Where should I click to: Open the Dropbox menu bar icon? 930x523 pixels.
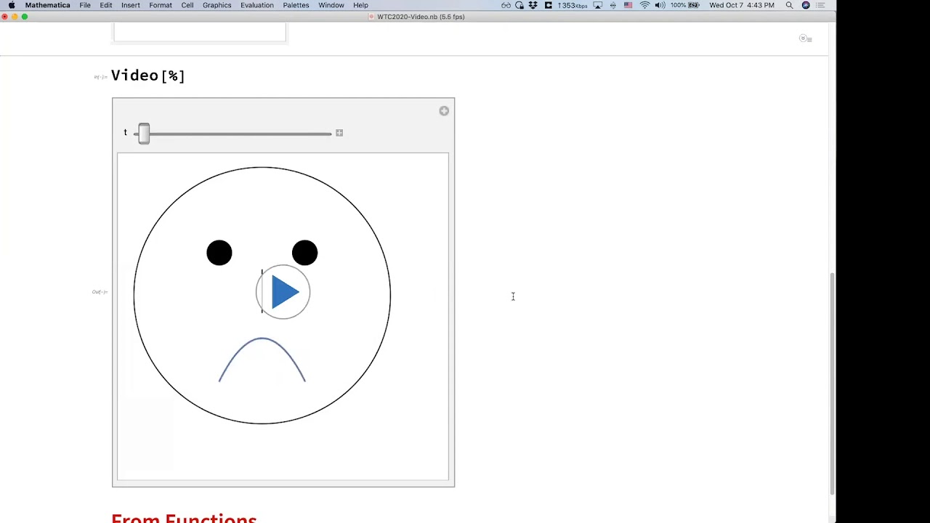tap(533, 5)
